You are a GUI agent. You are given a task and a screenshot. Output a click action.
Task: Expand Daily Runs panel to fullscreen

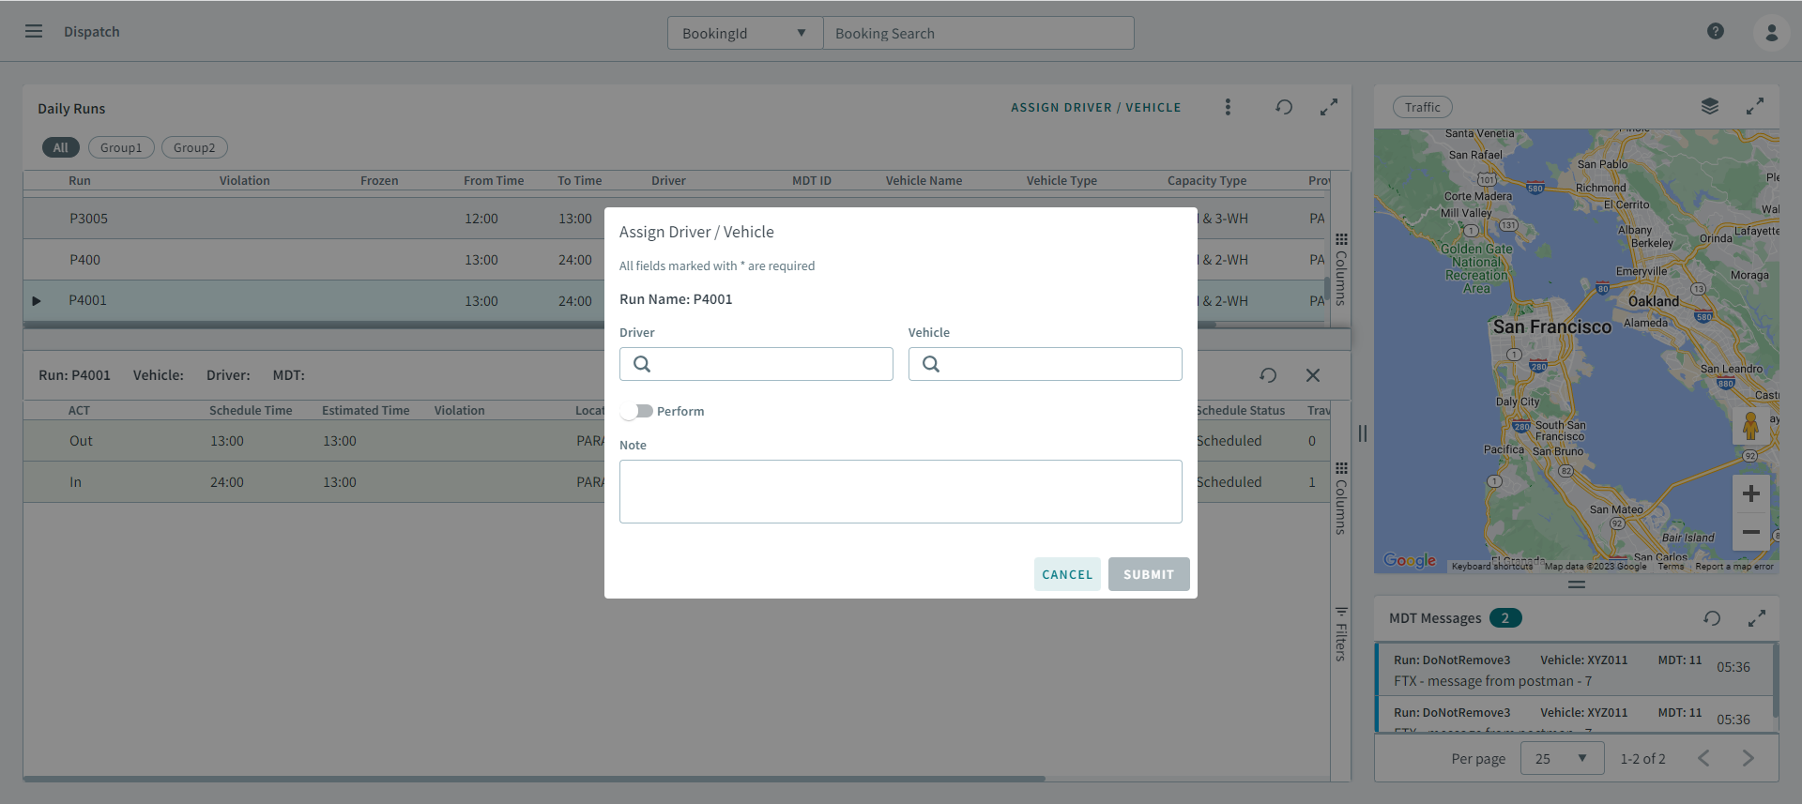click(1329, 107)
